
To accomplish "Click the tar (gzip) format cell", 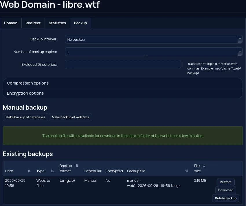I will point(67,181).
